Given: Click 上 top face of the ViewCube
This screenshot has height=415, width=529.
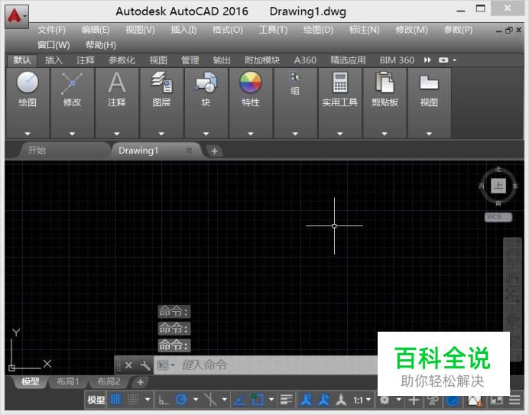Looking at the screenshot, I should click(498, 186).
